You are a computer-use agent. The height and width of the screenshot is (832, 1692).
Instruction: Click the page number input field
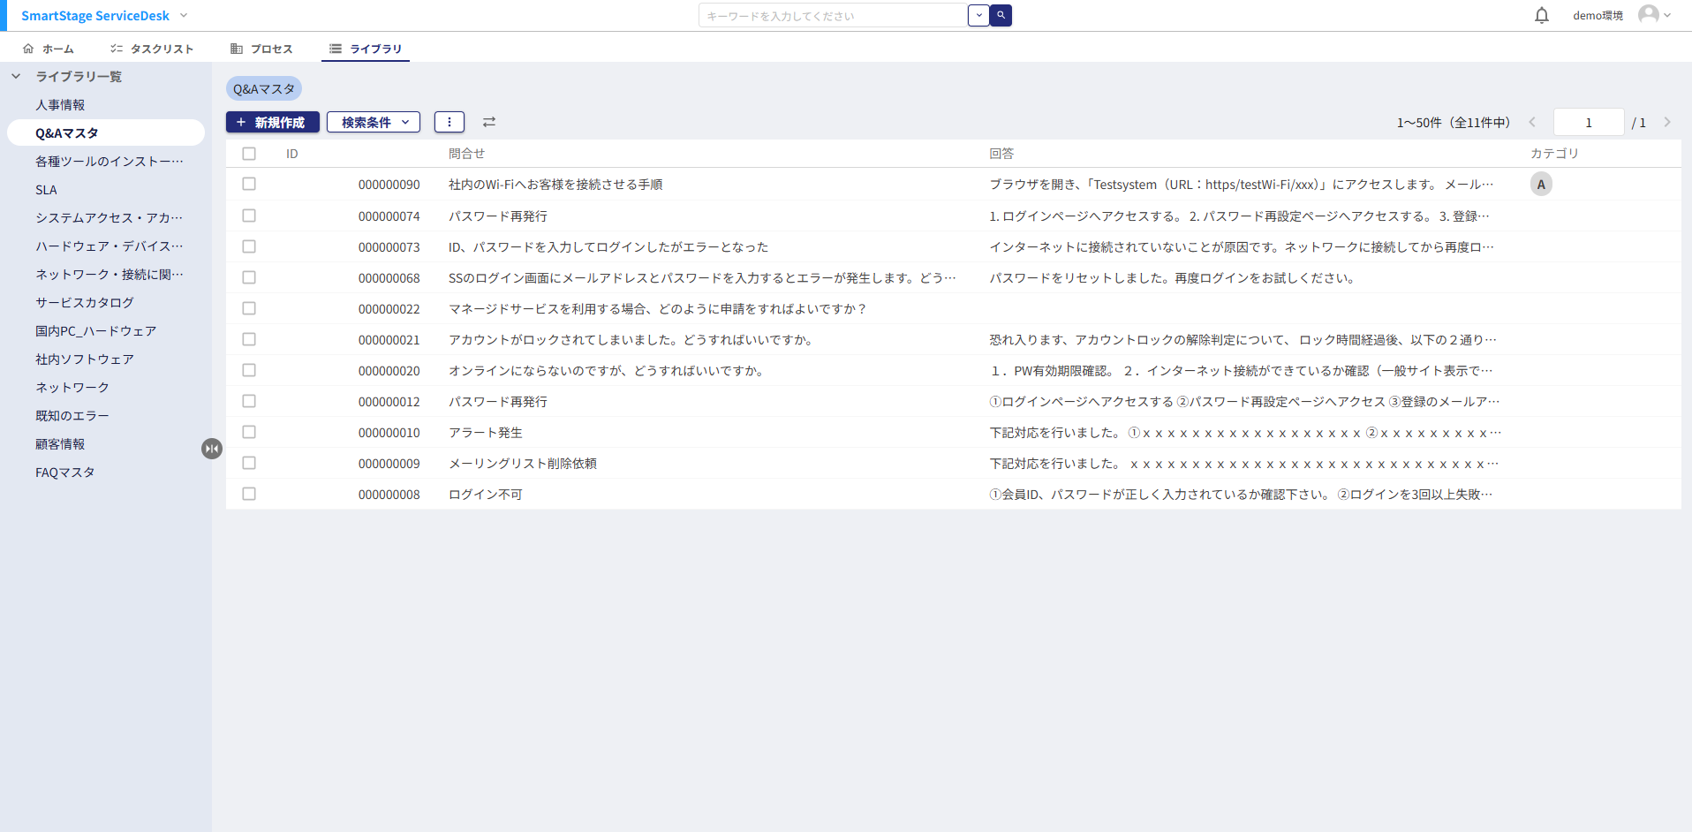pos(1588,122)
